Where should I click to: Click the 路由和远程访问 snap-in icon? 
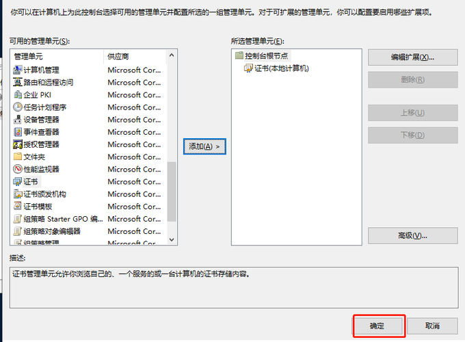18,82
